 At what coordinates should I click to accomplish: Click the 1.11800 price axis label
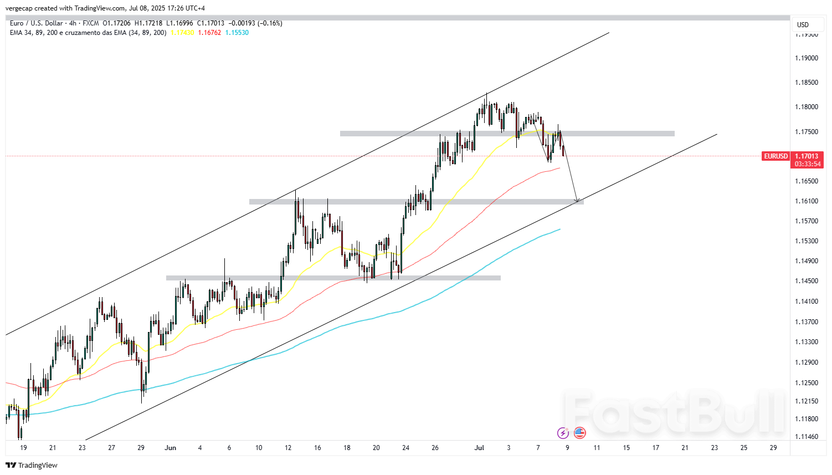point(807,419)
